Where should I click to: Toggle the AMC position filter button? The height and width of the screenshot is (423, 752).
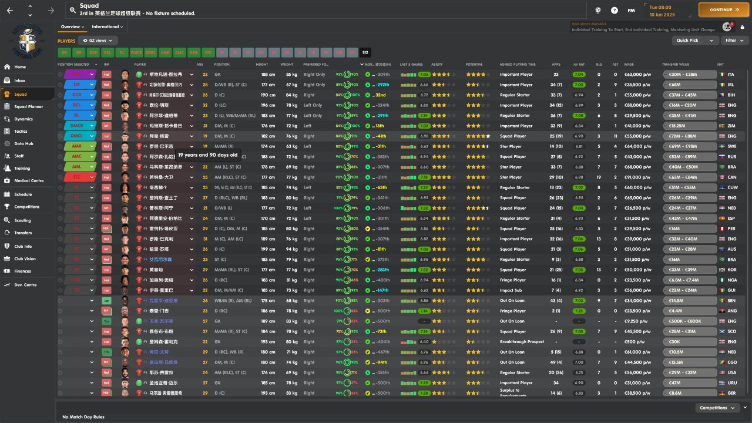tap(179, 52)
